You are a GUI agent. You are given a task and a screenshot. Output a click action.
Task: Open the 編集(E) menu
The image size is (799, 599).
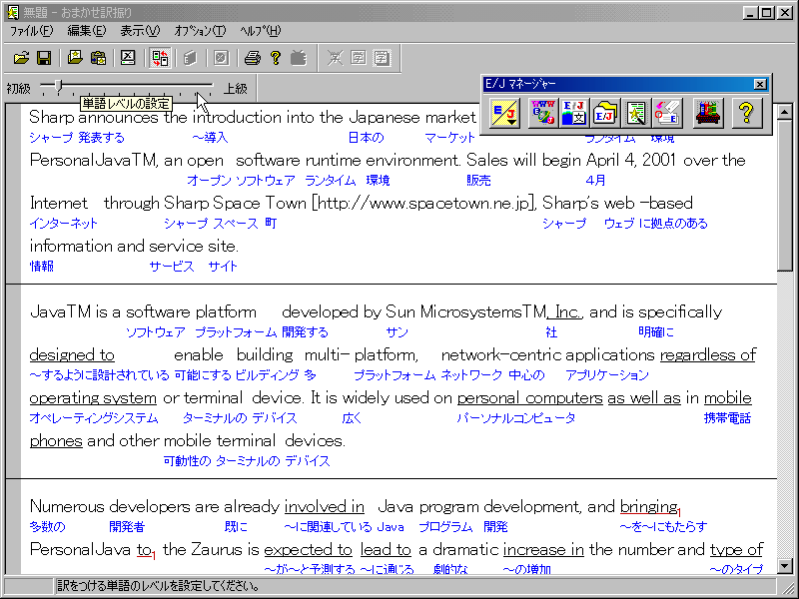(87, 31)
